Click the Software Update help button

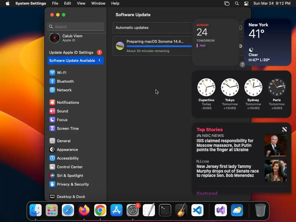point(243,64)
